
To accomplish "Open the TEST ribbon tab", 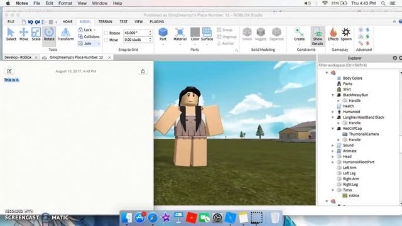I will [x=123, y=22].
